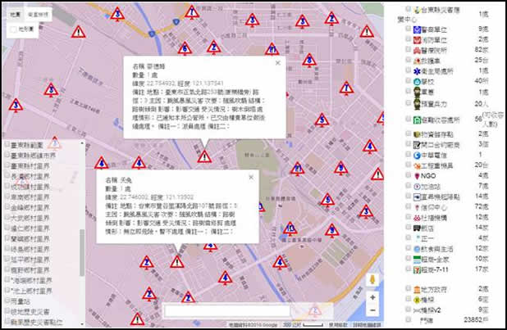Viewport: 507px width, 330px height.
Task: Click the green shelter house icon
Action: click(417, 120)
